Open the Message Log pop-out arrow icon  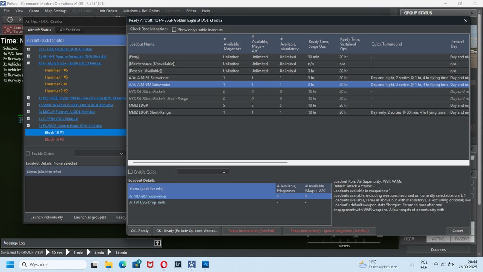pos(157,243)
